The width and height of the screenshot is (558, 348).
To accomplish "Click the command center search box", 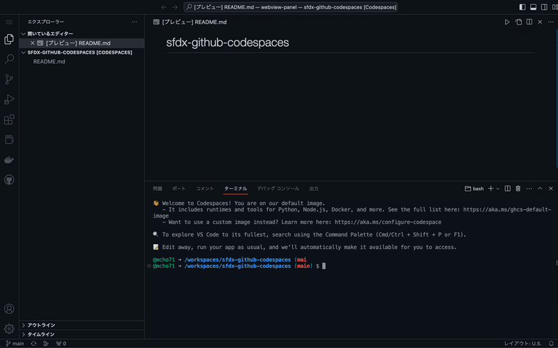I will [x=291, y=7].
